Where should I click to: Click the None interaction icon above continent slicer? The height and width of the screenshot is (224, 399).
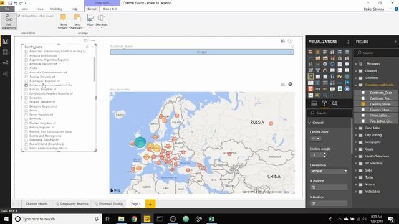click(x=290, y=41)
